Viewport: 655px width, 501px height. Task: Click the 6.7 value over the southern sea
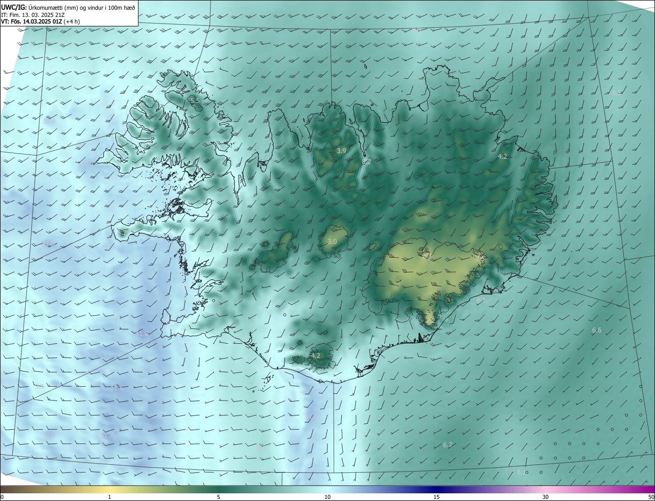click(x=448, y=445)
